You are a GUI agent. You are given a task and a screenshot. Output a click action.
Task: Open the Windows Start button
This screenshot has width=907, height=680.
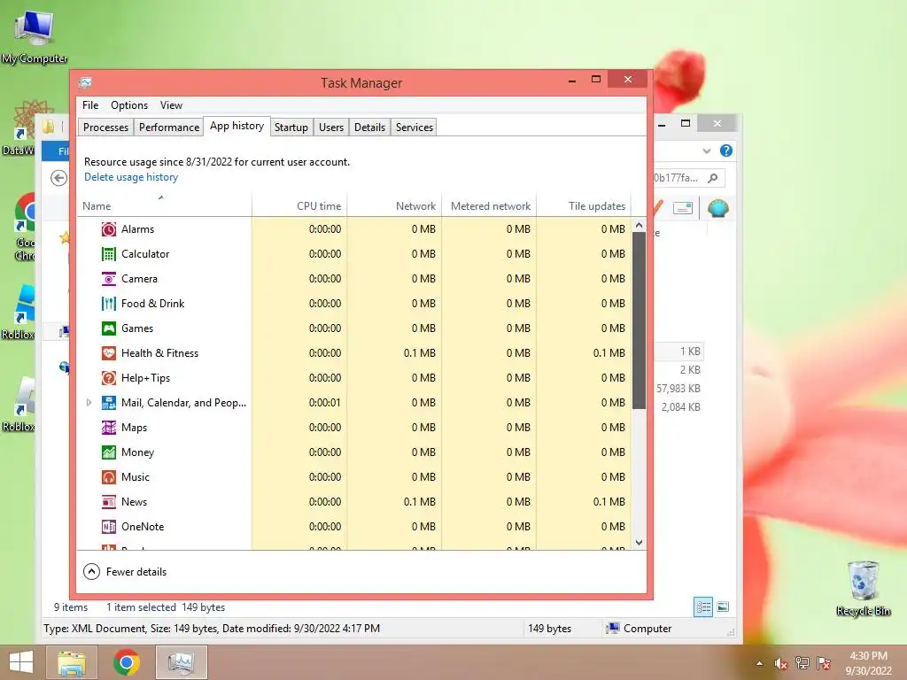point(21,662)
